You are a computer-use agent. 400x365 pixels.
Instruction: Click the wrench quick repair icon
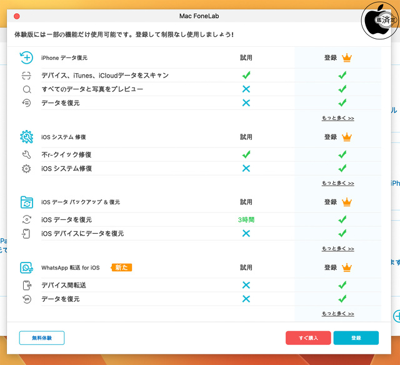pyautogui.click(x=26, y=154)
